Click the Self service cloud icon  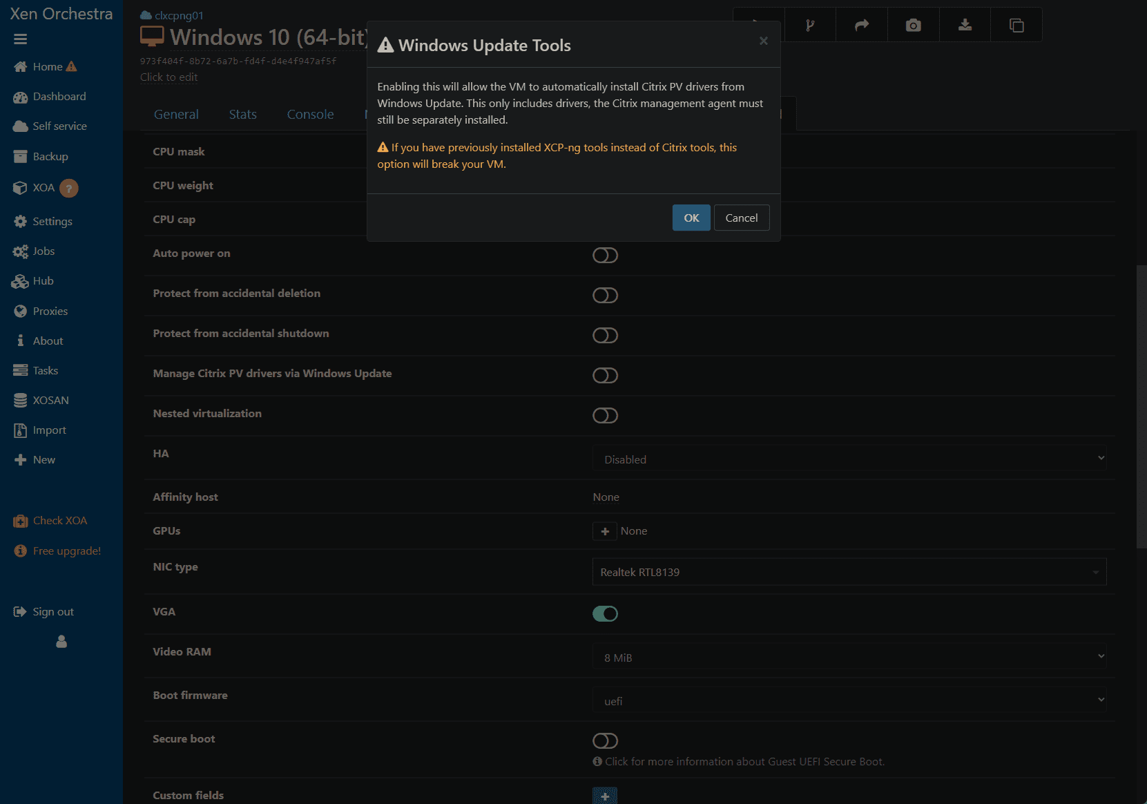(x=20, y=126)
